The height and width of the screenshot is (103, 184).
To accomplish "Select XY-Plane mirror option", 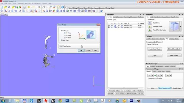I will [65, 38].
